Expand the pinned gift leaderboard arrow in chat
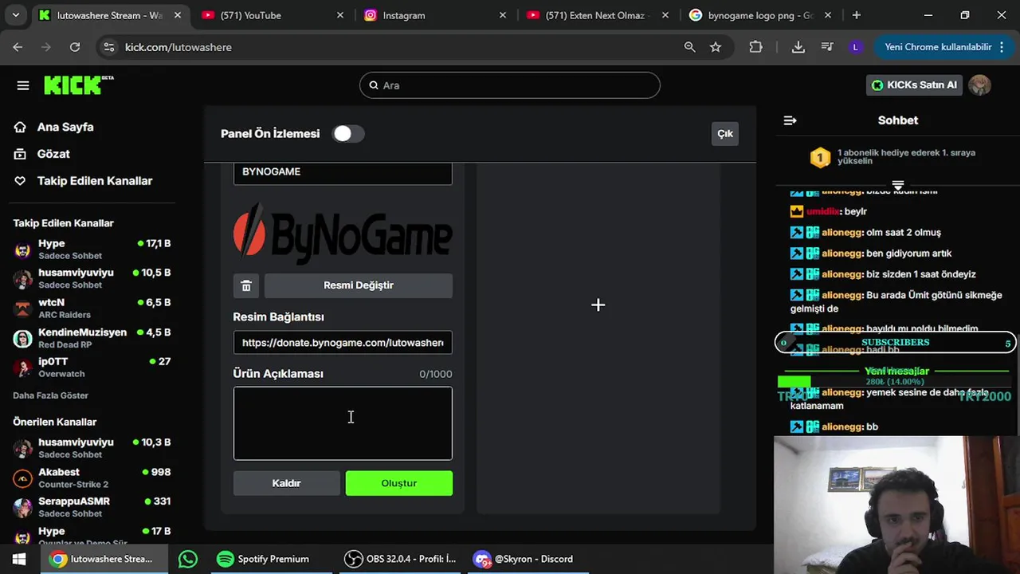1020x574 pixels. pos(898,185)
